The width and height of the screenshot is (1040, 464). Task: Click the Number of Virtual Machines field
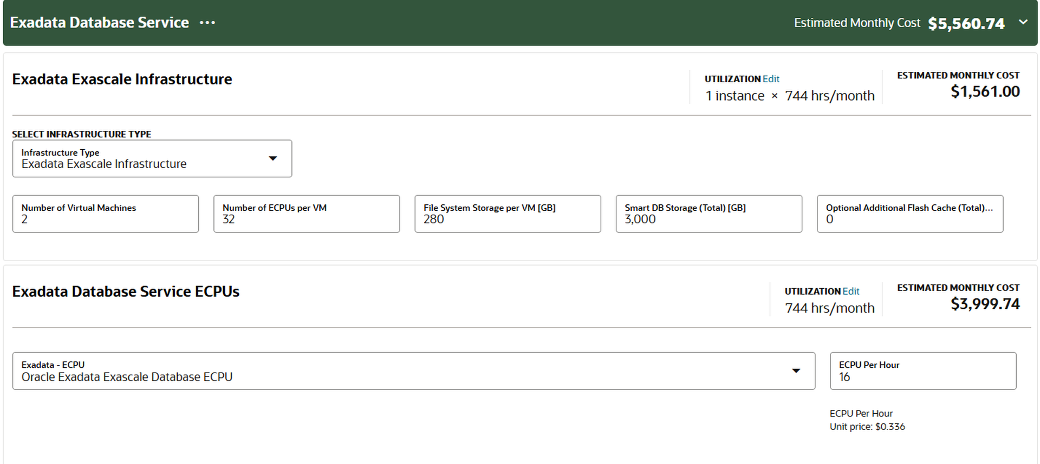point(106,214)
